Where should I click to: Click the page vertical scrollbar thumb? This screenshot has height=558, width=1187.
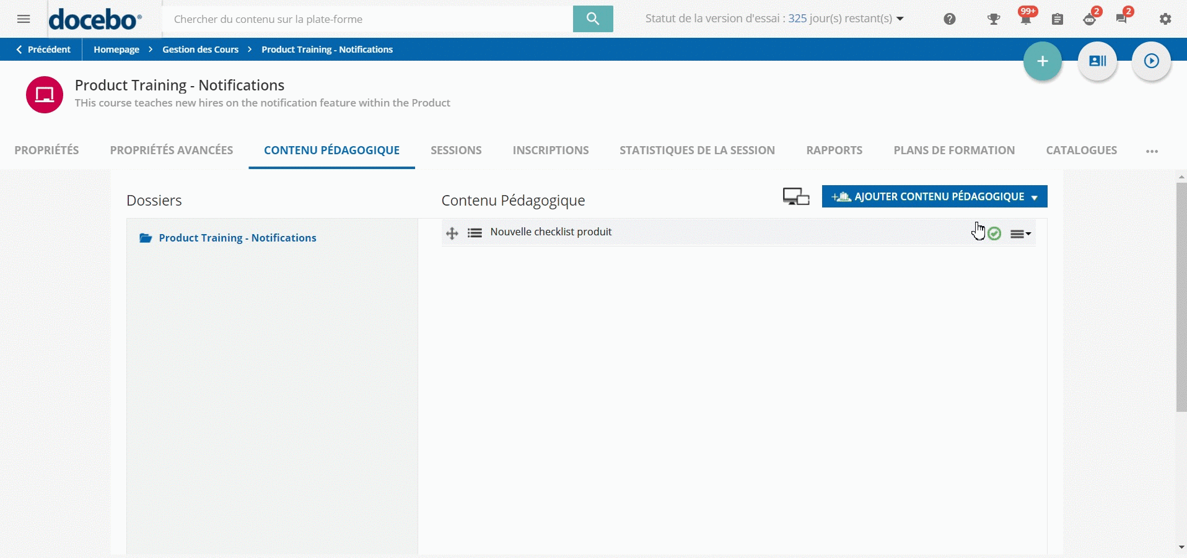pos(1181,297)
